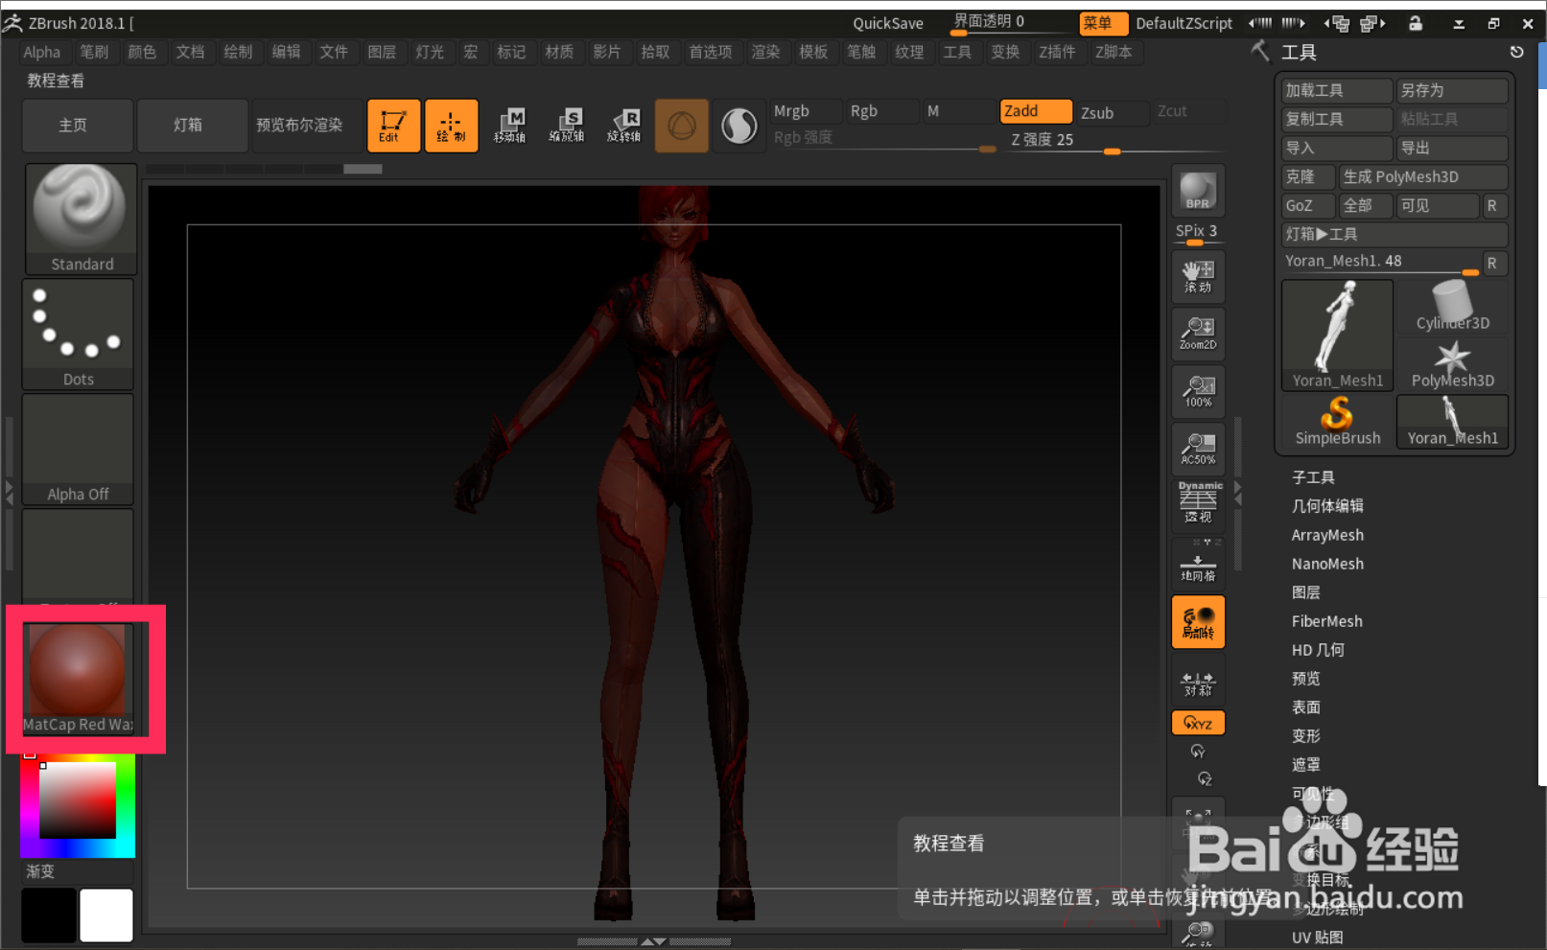Expand the HD 几何 subpalette

click(x=1318, y=650)
